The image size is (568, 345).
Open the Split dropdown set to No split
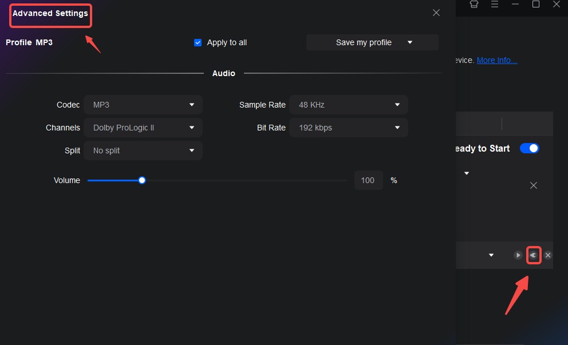pos(143,150)
